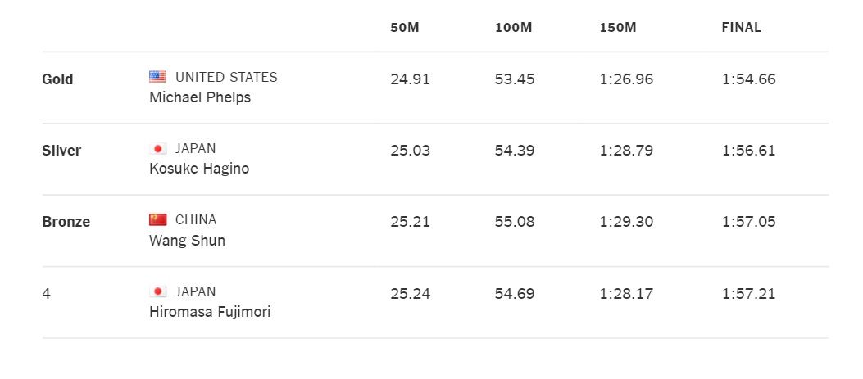Select the 150M column header
Viewport: 863px width, 379px height.
tap(618, 27)
